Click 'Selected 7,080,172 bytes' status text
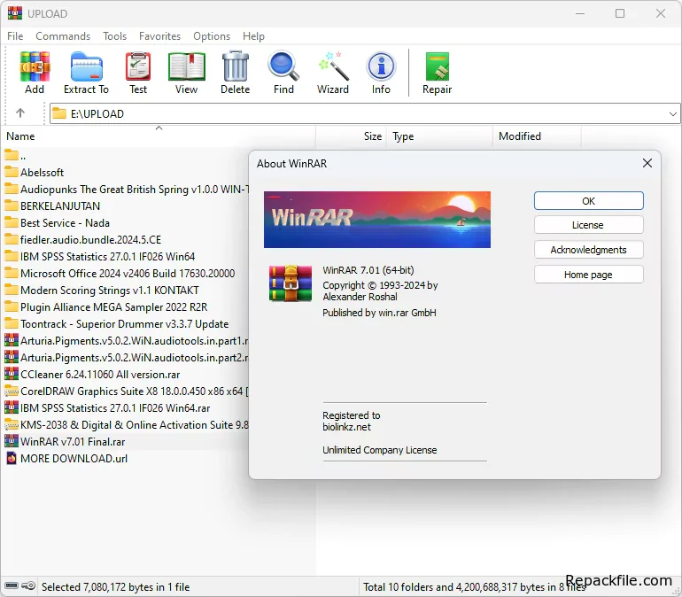 (116, 587)
